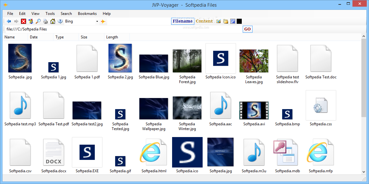
Task: Sort by the Date column header
Action: [41, 37]
